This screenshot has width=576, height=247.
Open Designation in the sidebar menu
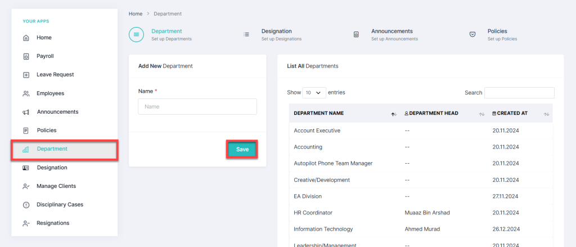point(52,168)
